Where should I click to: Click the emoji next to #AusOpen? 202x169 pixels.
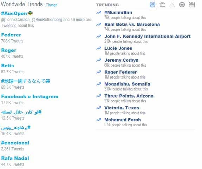coord(30,13)
